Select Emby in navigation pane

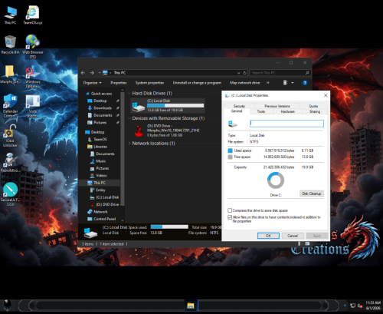(100, 190)
